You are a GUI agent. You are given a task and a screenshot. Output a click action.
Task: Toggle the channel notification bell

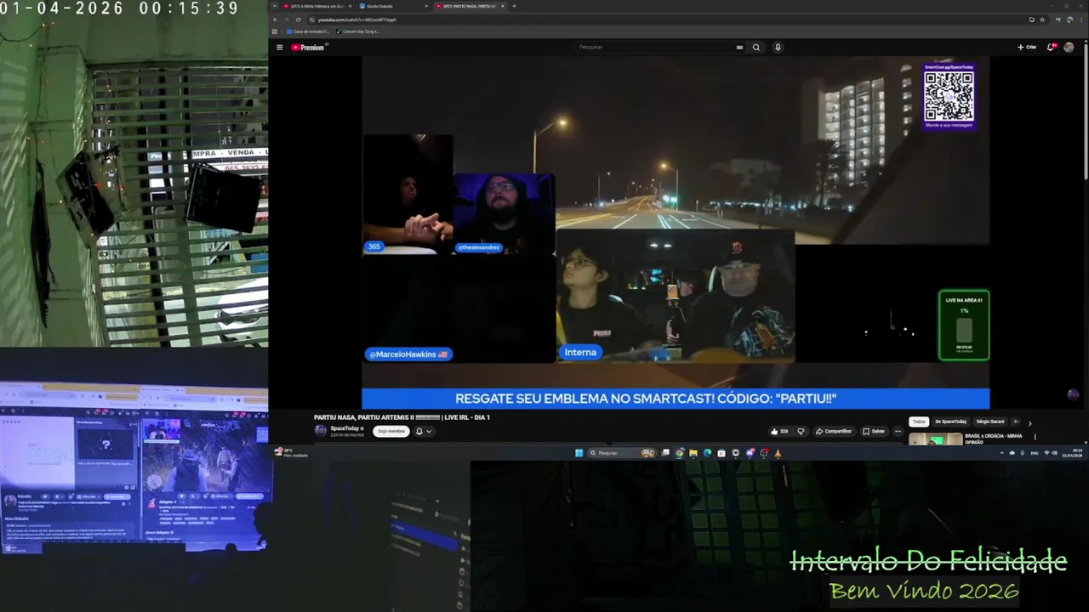[419, 431]
